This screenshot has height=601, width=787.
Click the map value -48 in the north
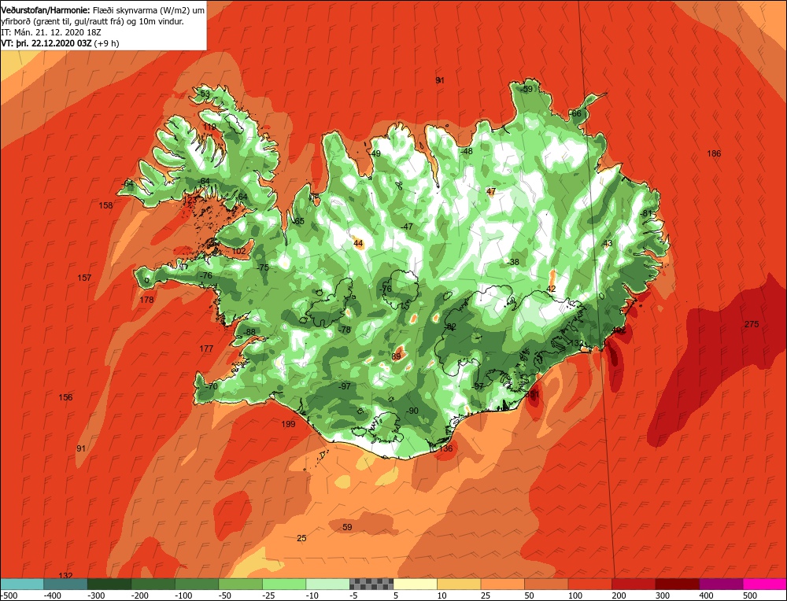point(466,151)
